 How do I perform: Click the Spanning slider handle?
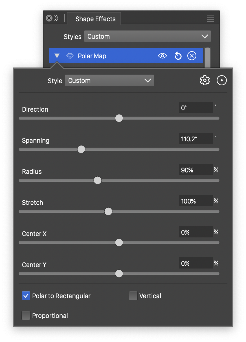[81, 149]
